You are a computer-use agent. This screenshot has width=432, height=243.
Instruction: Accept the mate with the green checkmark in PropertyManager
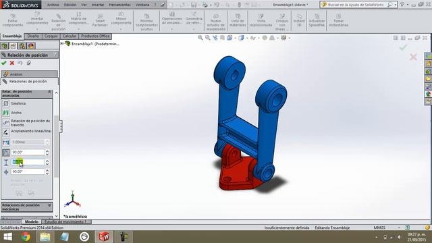(4, 63)
